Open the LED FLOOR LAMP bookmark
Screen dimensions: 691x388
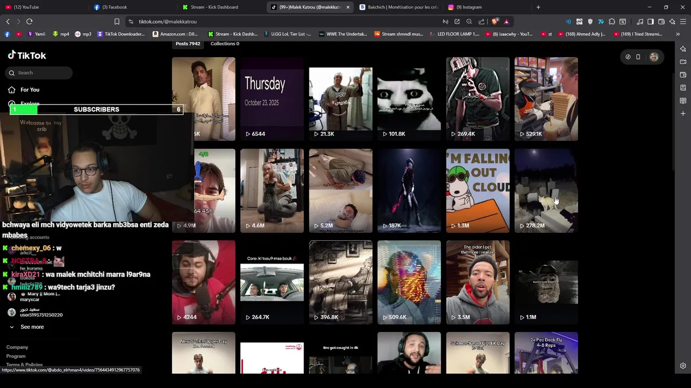click(x=454, y=34)
